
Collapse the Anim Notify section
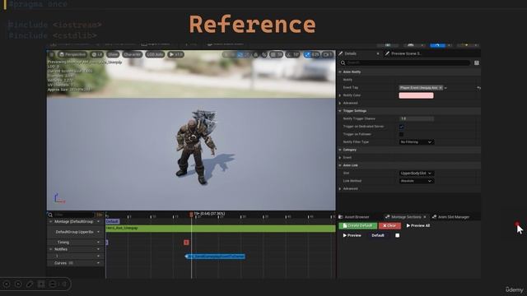340,72
